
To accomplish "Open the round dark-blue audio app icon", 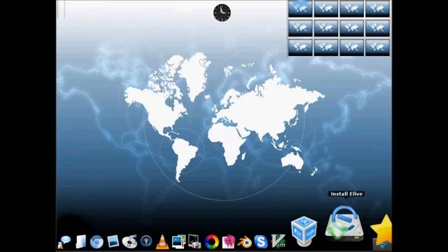I will click(146, 241).
